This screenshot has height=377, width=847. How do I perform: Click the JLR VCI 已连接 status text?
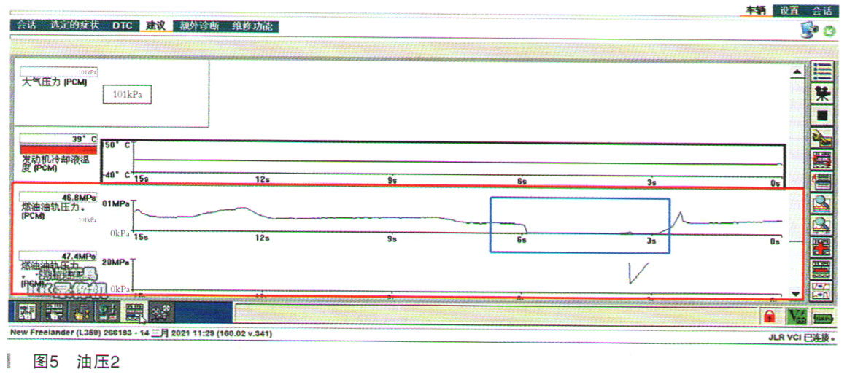click(x=804, y=336)
